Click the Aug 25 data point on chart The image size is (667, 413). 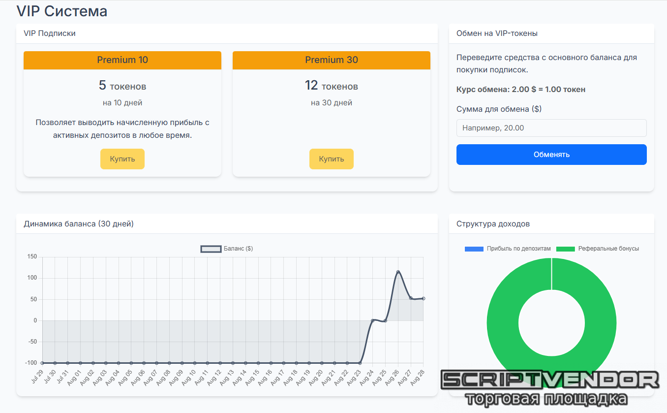tap(385, 320)
